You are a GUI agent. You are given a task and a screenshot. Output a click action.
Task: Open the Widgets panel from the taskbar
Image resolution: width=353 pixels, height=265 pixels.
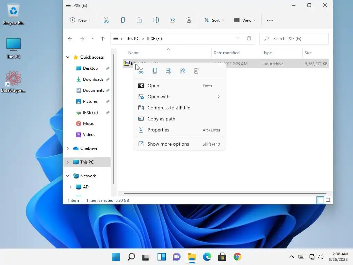[161, 257]
